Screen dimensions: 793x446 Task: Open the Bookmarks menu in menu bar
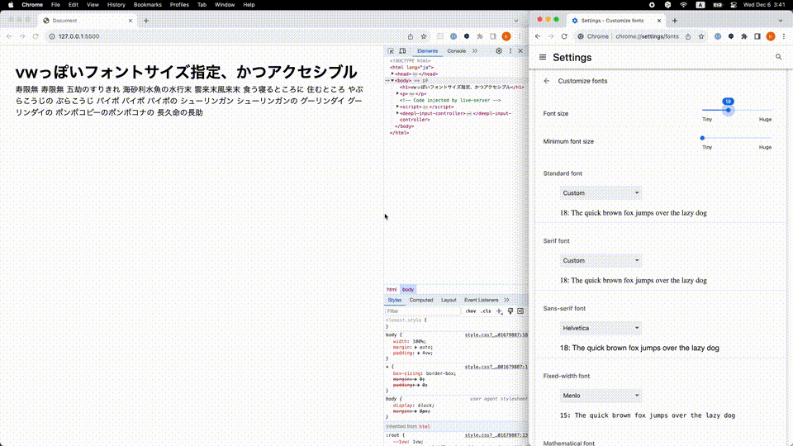coord(147,5)
